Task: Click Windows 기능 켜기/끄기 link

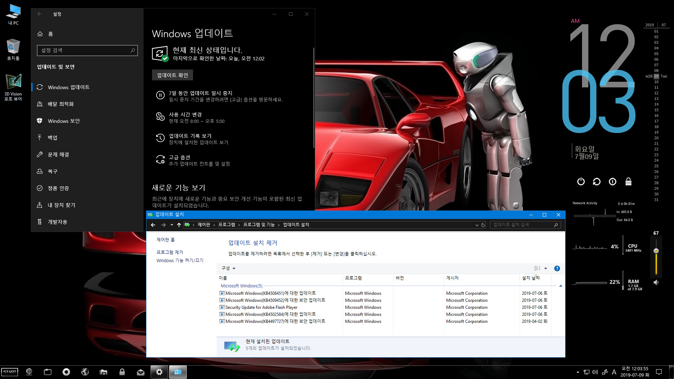Action: [180, 260]
